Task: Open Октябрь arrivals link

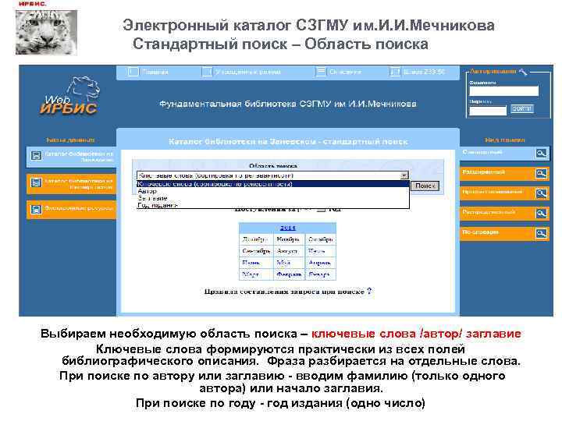Action: tap(321, 239)
